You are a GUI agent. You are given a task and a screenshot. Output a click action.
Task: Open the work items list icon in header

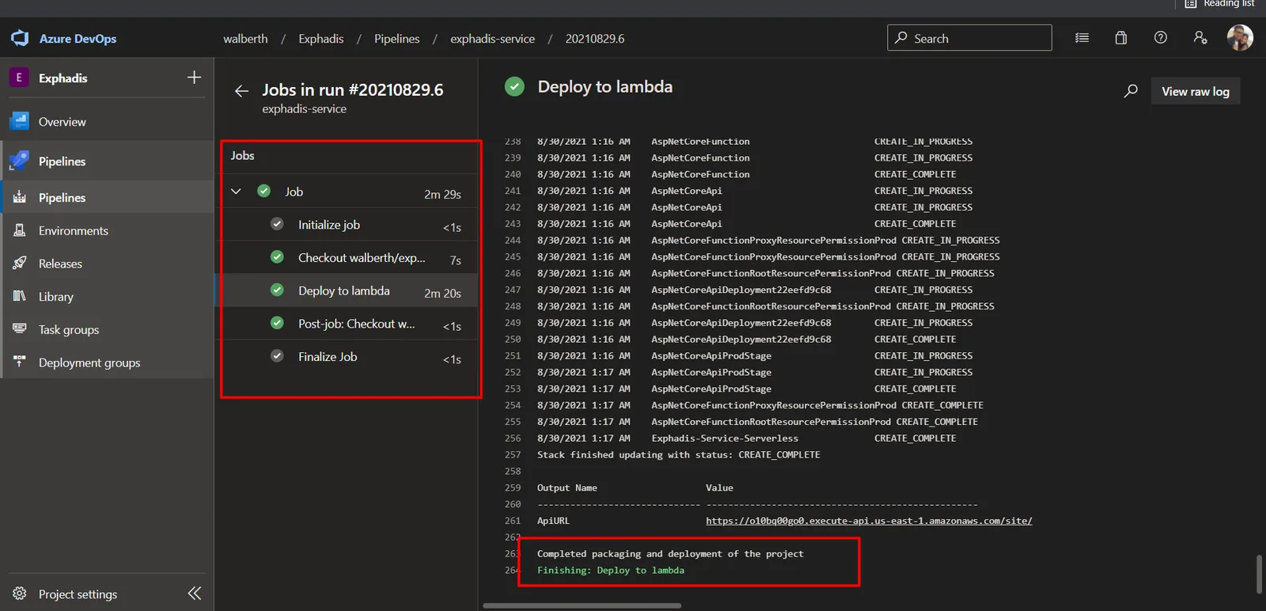click(x=1082, y=38)
